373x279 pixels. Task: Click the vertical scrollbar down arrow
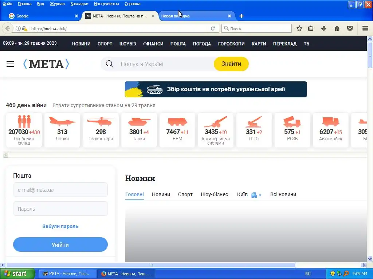pos(370,259)
